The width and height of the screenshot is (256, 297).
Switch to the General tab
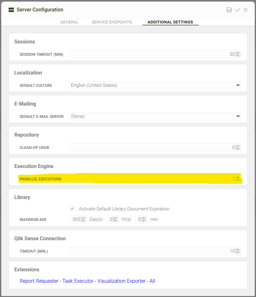[x=69, y=22]
